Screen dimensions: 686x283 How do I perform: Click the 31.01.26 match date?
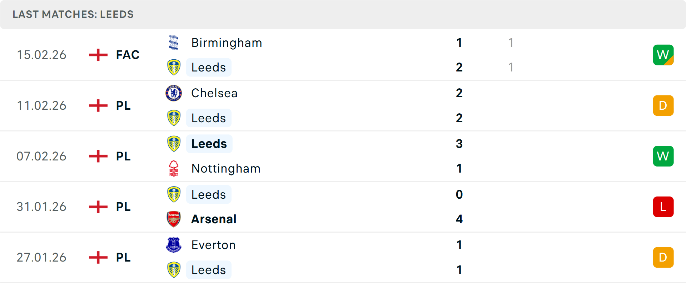41,207
